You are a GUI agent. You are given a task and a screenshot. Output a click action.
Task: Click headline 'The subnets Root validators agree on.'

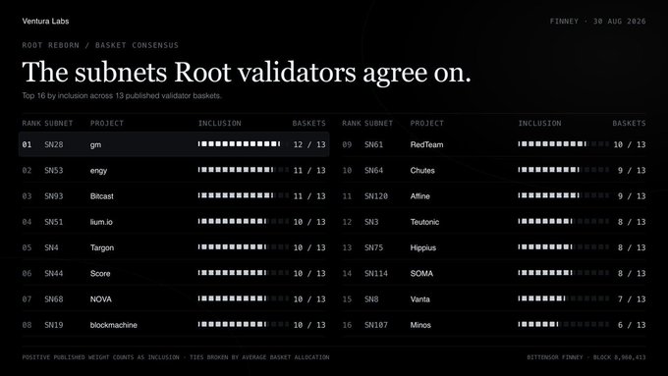(247, 72)
